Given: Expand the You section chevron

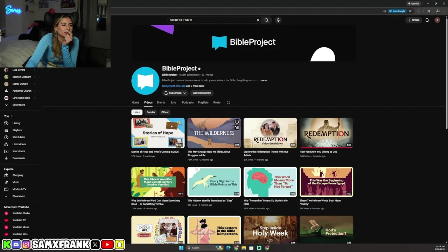Looking at the screenshot, I should 12,116.
